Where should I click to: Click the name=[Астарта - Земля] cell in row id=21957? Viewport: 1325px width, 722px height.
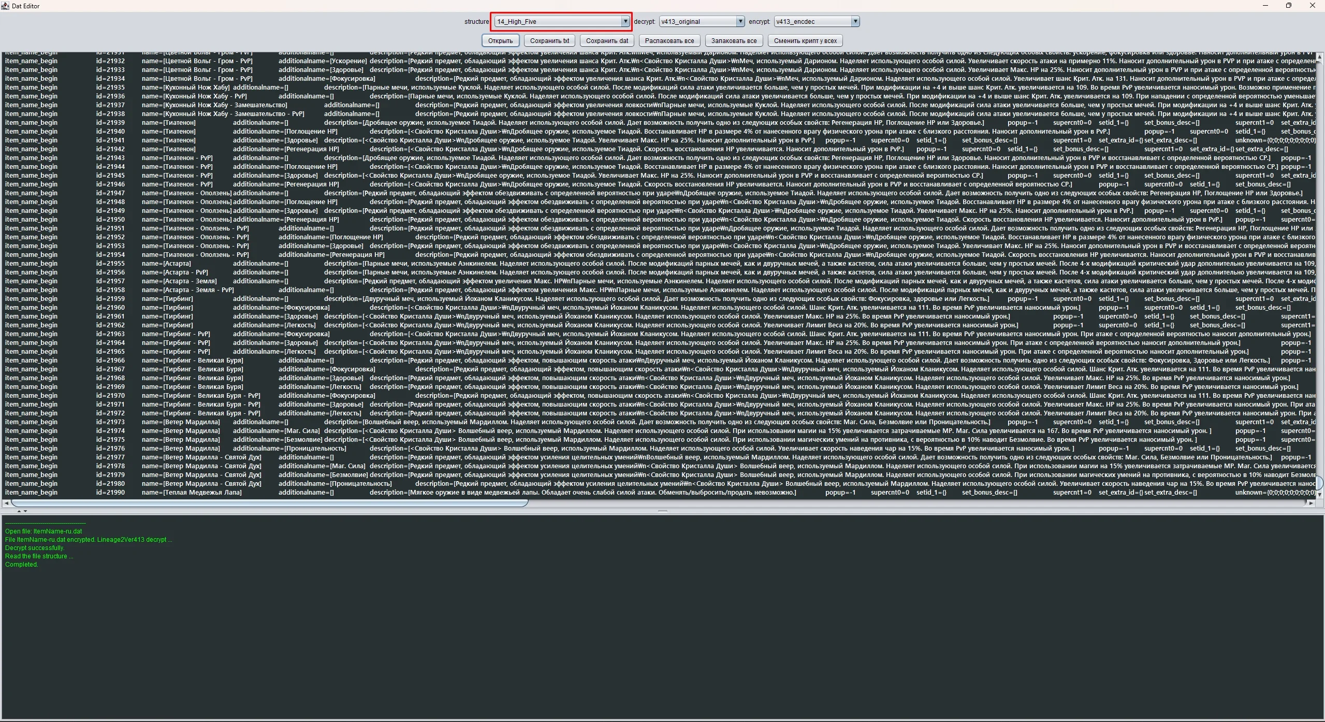pos(179,281)
